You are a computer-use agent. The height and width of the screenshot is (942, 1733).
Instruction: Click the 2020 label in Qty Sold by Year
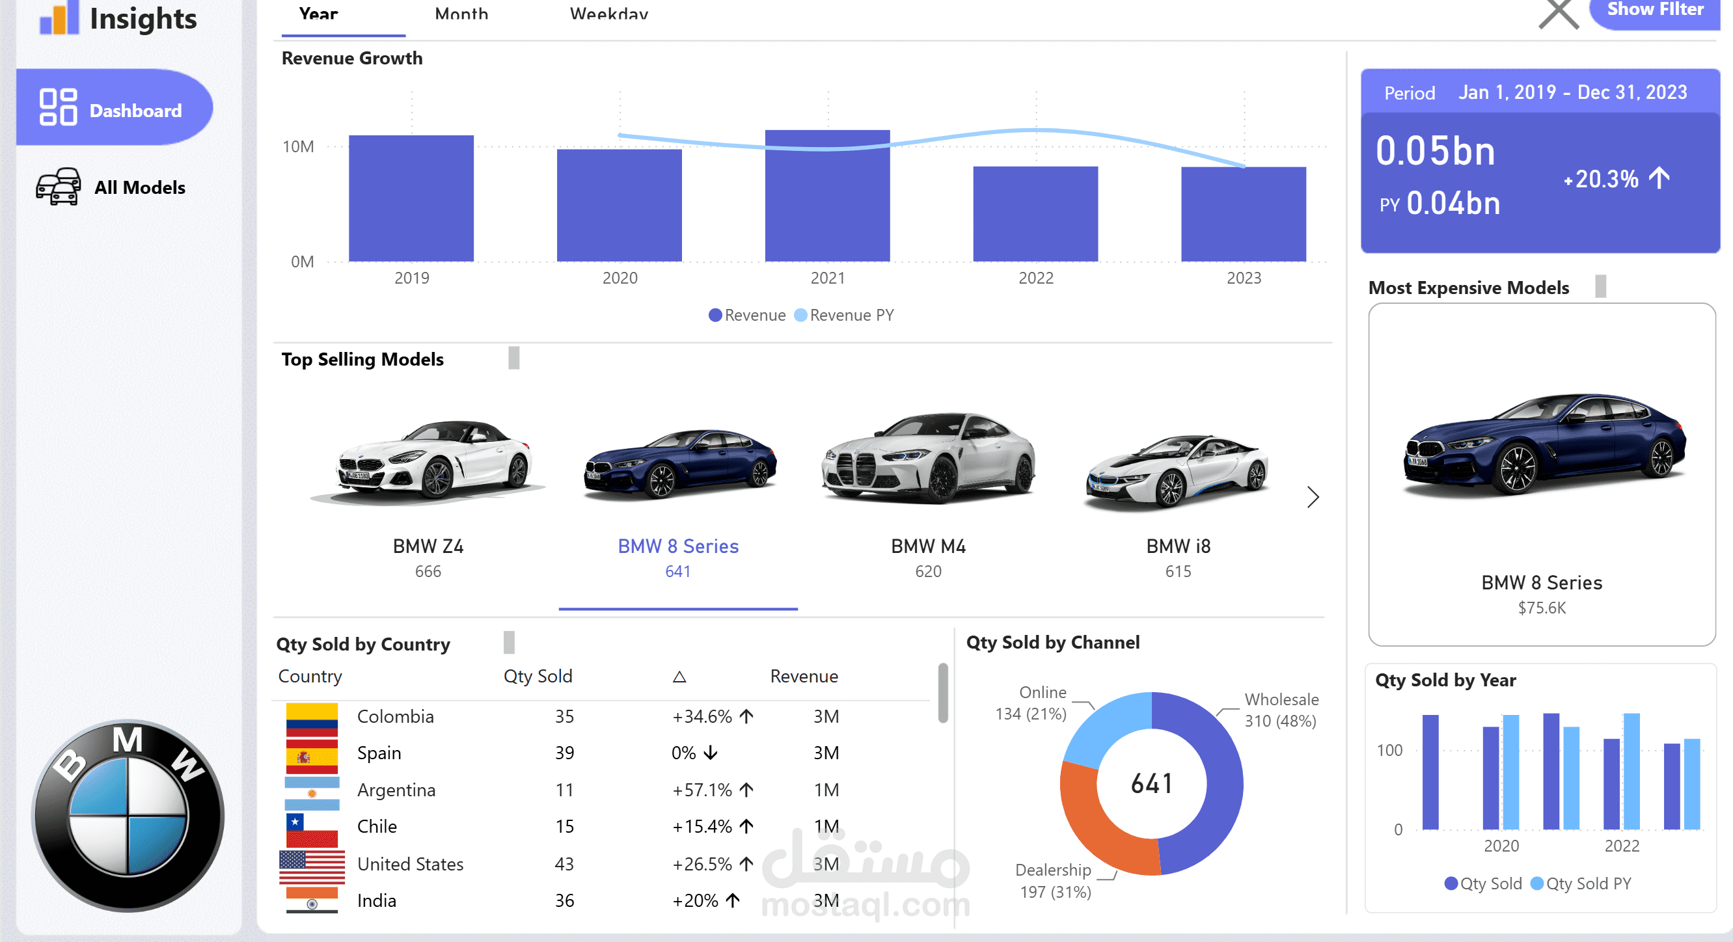(x=1501, y=846)
